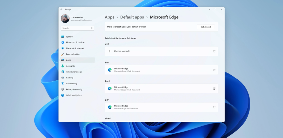Click the plus icon for .avif
This screenshot has height=138, width=283.
coord(109,51)
